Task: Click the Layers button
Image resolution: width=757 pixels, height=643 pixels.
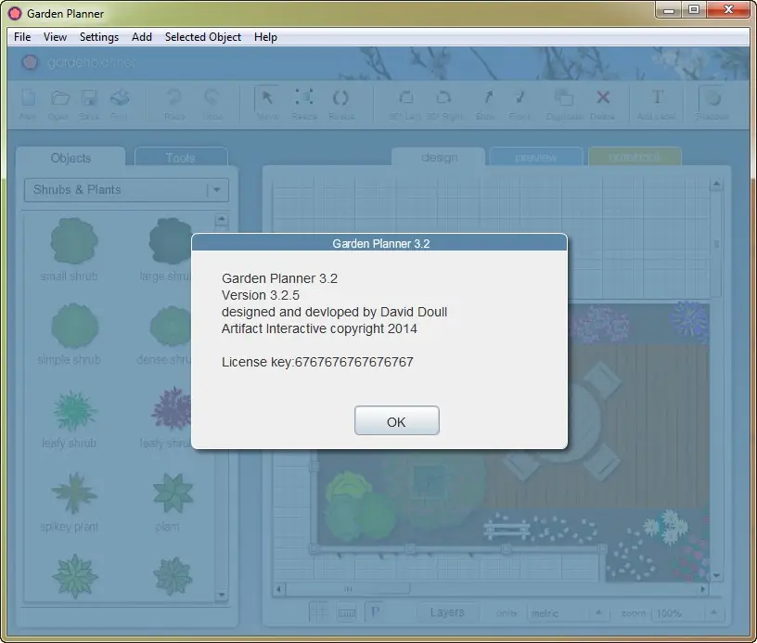Action: (x=447, y=612)
